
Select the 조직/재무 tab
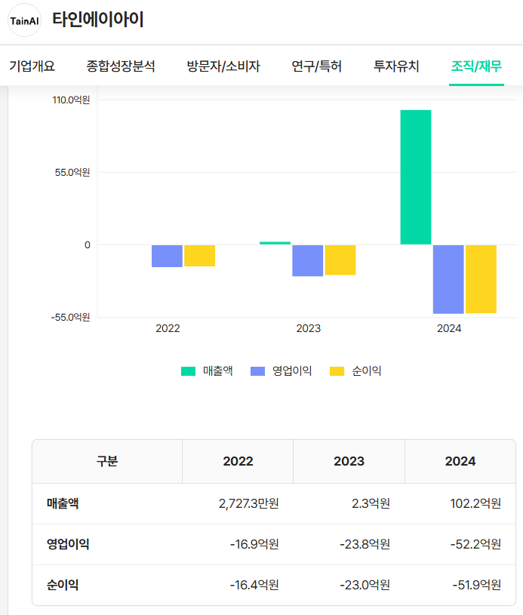tap(476, 66)
